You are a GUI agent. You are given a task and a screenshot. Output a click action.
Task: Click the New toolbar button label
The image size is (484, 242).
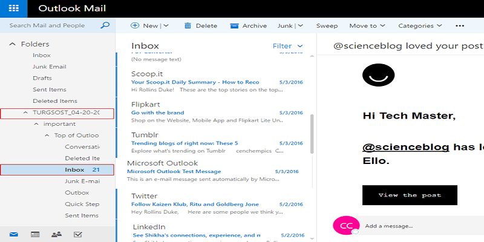[x=150, y=25]
